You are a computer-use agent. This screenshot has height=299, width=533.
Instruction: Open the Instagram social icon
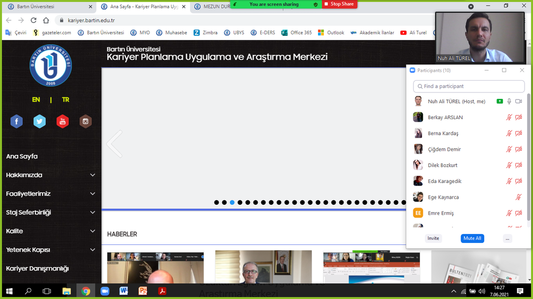(x=85, y=122)
